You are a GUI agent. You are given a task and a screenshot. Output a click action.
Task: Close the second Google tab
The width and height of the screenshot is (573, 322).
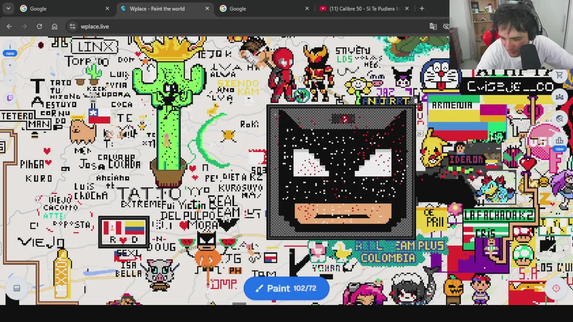click(307, 8)
